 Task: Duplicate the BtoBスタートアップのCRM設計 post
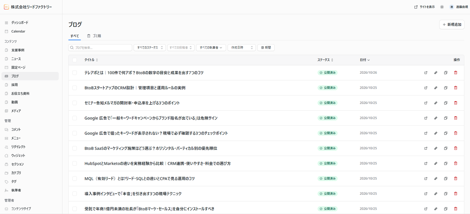point(446,88)
